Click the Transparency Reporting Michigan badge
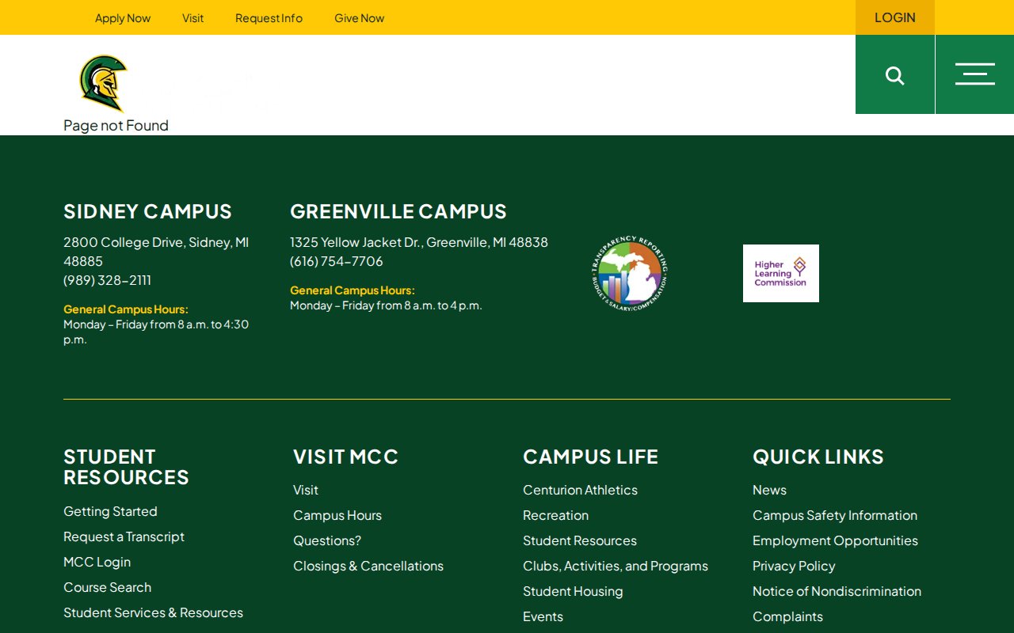 pos(630,273)
